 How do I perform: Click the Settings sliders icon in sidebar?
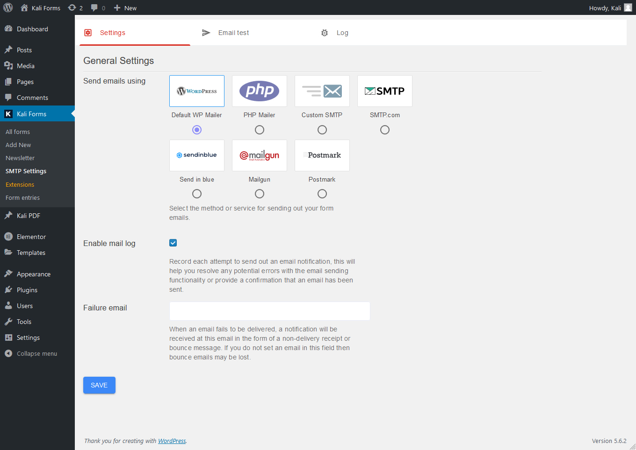(8, 337)
